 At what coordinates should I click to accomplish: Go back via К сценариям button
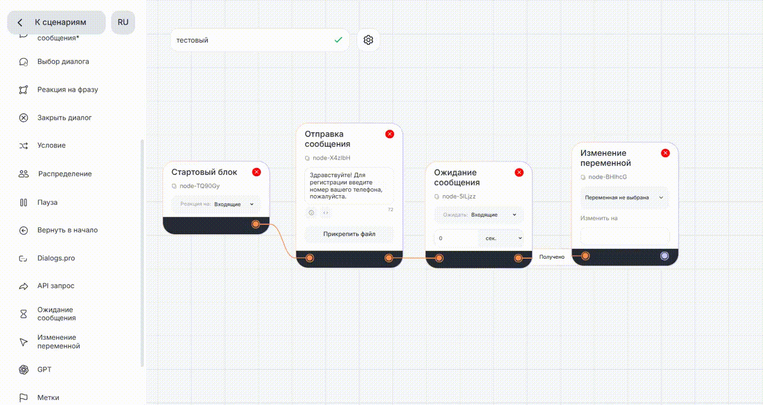point(56,22)
